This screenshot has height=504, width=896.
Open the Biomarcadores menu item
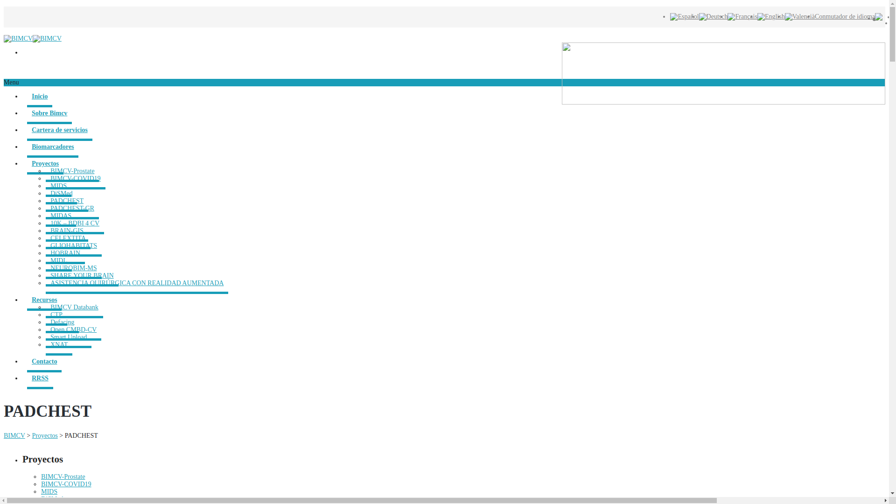(x=53, y=147)
